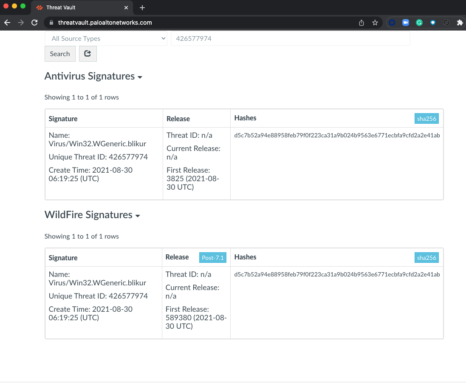Click WildFire Create Time 2021-08-30 text
Screen dimensions: 466x390
pyautogui.click(x=90, y=313)
